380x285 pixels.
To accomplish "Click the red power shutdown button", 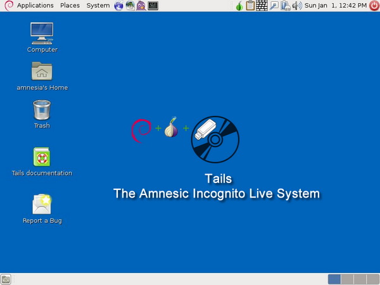I will point(374,6).
